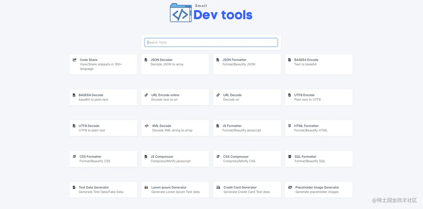The image size is (423, 209).
Task: Open the JSON Decoder tool
Action: click(x=175, y=64)
